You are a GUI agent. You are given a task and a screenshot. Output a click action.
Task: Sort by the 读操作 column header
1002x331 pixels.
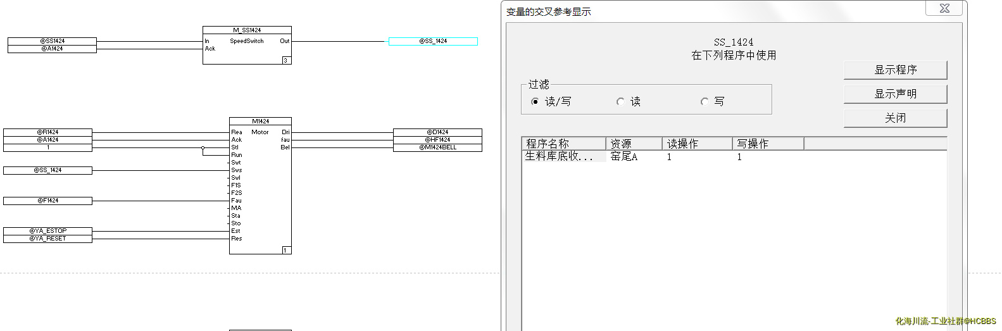[x=696, y=144]
